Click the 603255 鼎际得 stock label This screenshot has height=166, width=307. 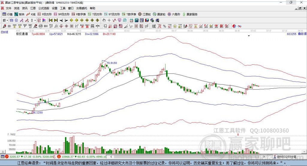click(297, 34)
